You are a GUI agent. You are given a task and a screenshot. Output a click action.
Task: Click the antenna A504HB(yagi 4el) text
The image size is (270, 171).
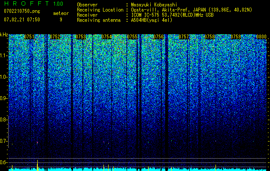(x=152, y=20)
